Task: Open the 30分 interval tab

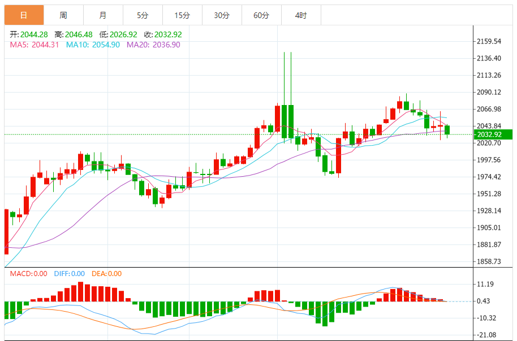Action: click(x=222, y=15)
